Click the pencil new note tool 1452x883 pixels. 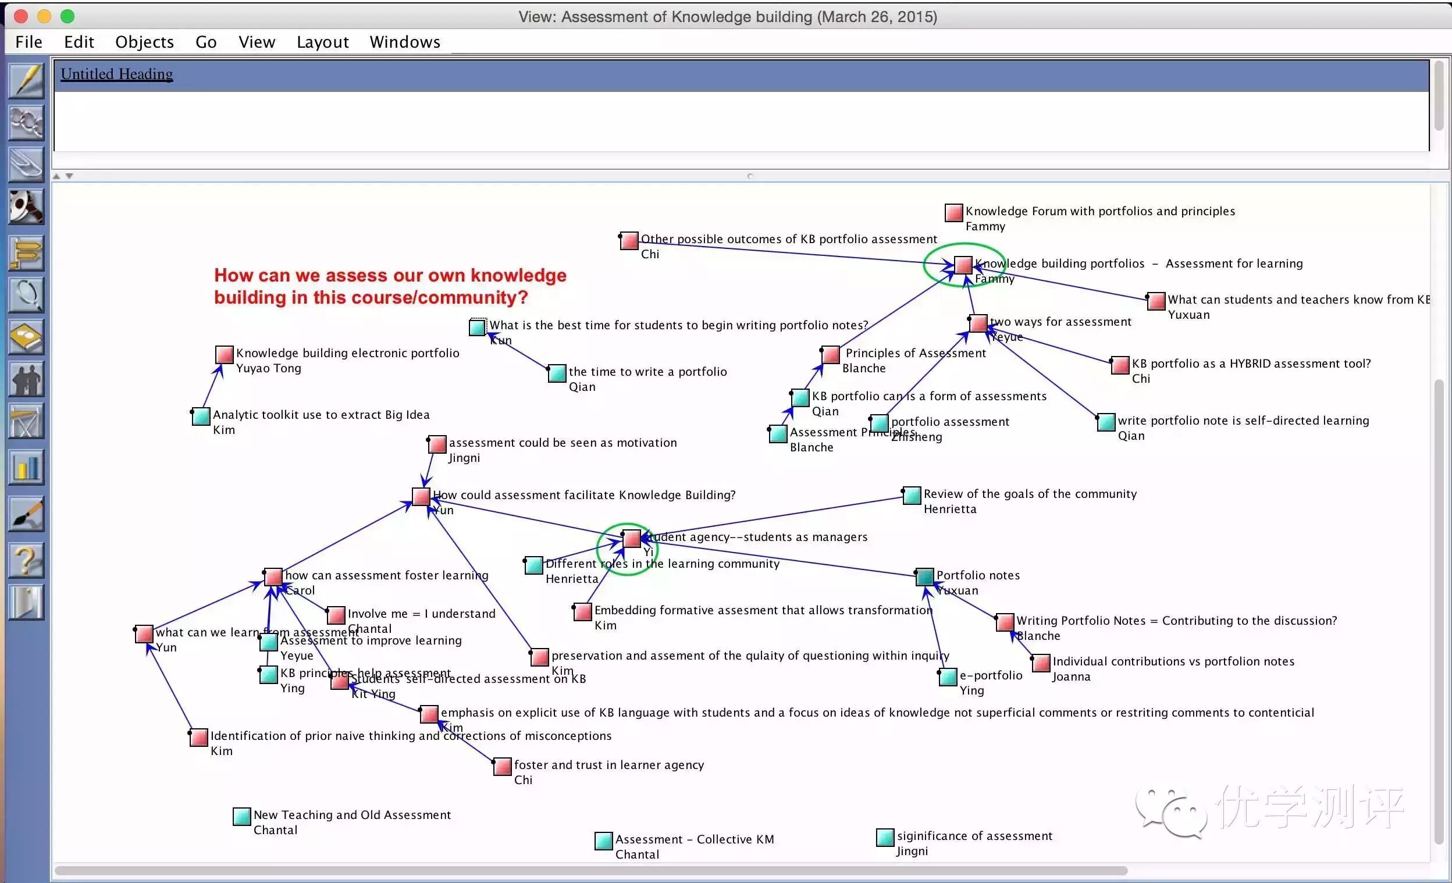pos(27,81)
